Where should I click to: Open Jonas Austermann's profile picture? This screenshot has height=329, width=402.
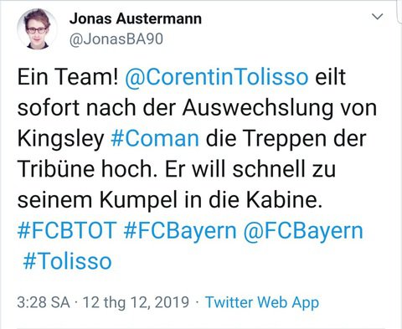pyautogui.click(x=37, y=29)
